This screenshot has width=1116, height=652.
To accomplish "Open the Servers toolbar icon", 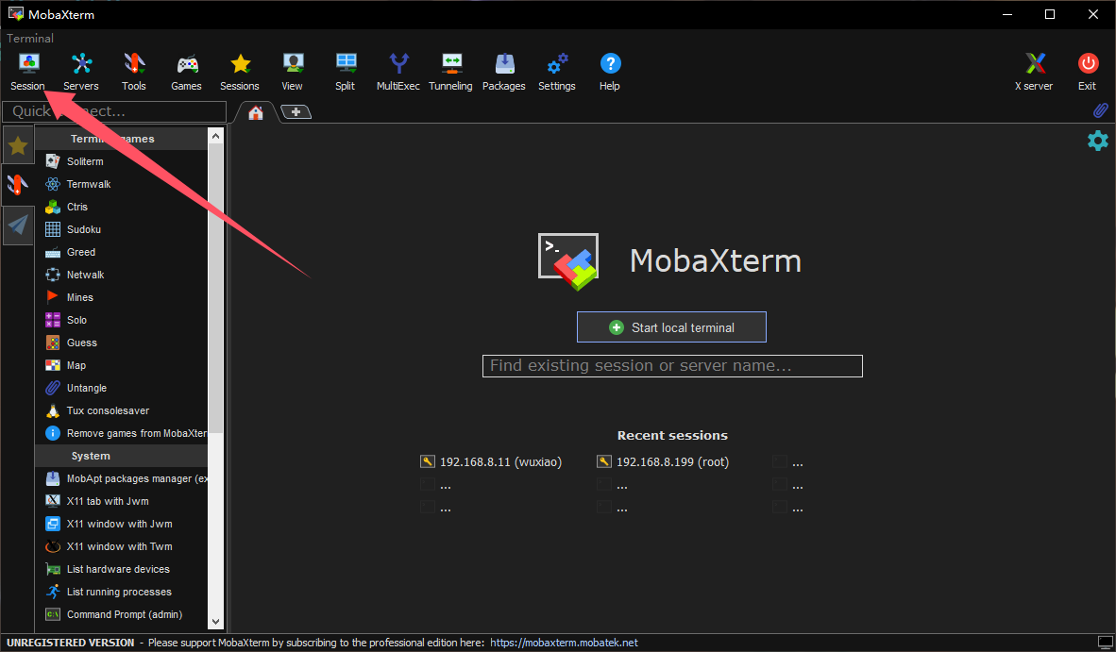I will coord(81,72).
